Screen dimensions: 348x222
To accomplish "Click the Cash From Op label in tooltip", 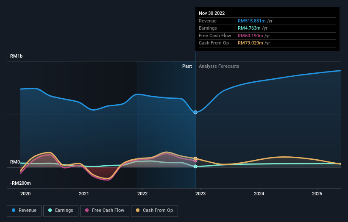I will point(214,43).
